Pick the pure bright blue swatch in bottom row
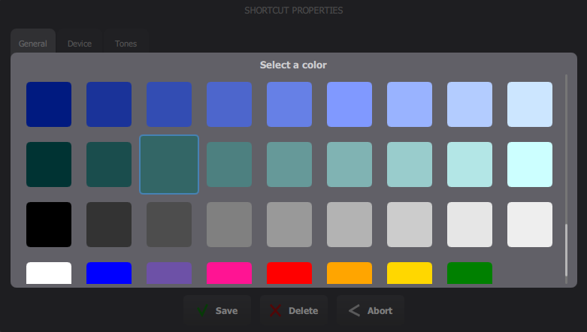587x332 pixels. click(109, 273)
